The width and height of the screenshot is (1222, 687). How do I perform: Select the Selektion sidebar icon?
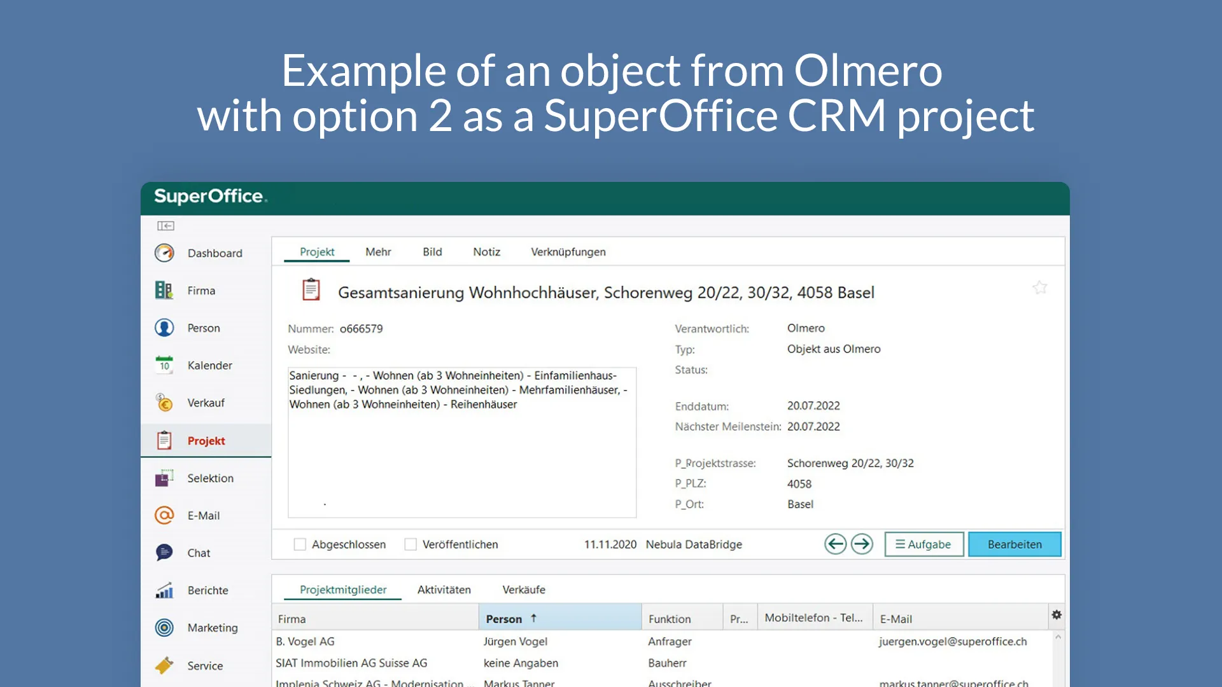click(164, 478)
